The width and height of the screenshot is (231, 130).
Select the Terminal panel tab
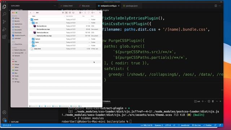coord(106,101)
